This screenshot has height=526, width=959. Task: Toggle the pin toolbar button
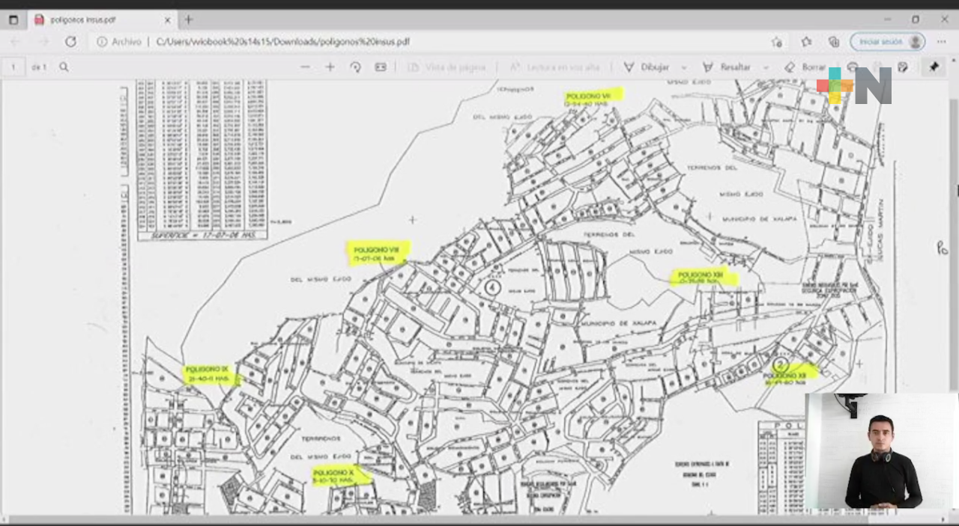pos(934,67)
